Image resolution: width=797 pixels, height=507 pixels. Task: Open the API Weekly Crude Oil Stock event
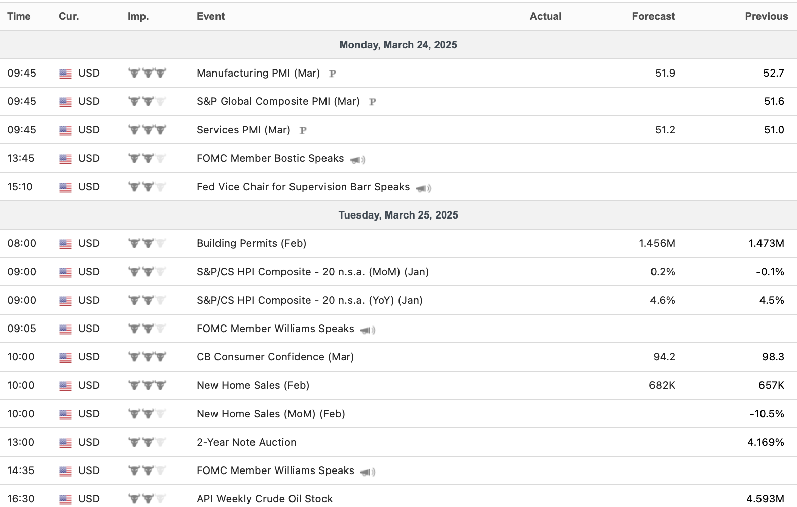[x=264, y=499]
